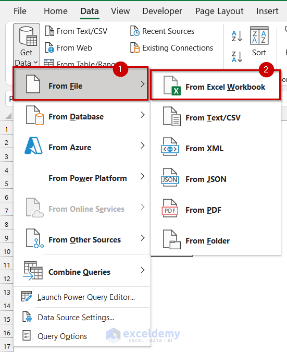
Task: Click Launch Power Query Editor
Action: click(x=82, y=297)
